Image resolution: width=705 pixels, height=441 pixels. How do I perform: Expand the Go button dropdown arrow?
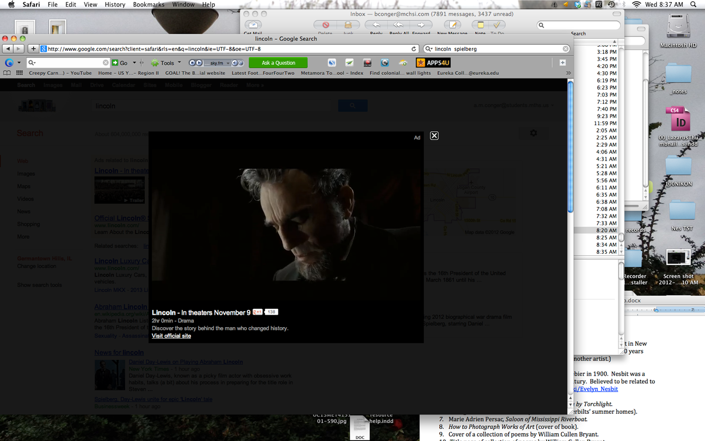[134, 63]
